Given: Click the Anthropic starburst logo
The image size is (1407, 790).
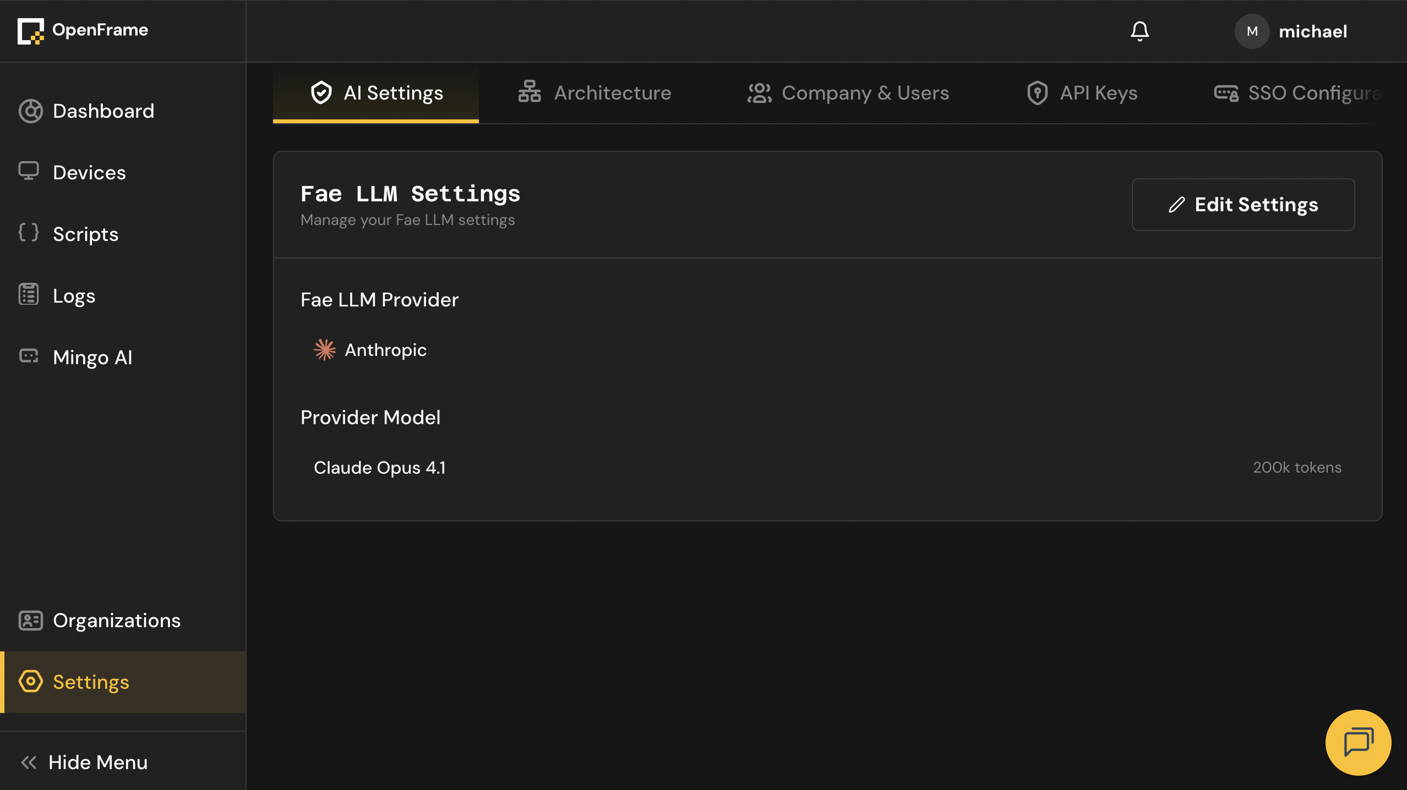Looking at the screenshot, I should click(x=325, y=350).
